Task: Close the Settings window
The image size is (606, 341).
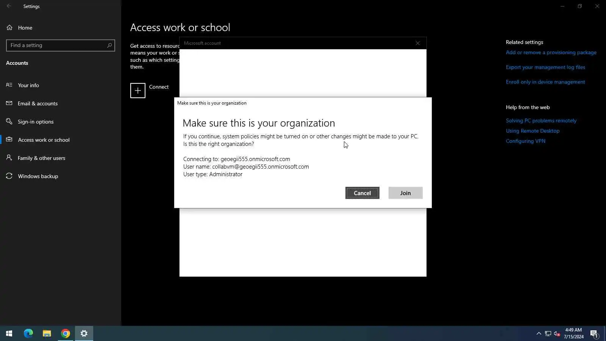Action: pyautogui.click(x=597, y=6)
